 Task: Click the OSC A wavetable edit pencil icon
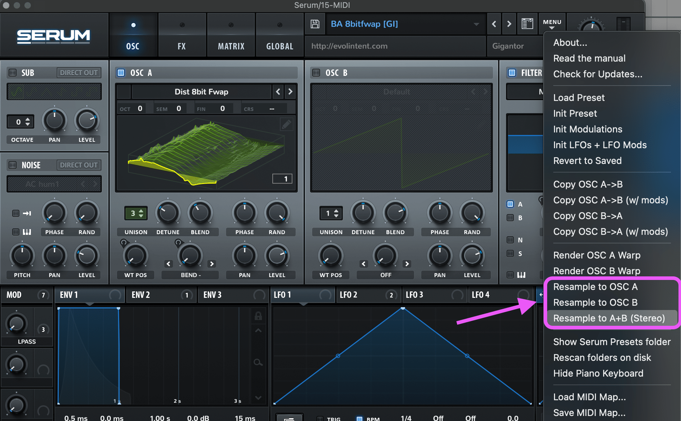(x=286, y=124)
